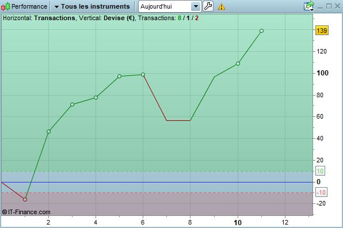Screen dimensions: 343x228
Task: Select the data point at transaction 3
Action: point(72,105)
